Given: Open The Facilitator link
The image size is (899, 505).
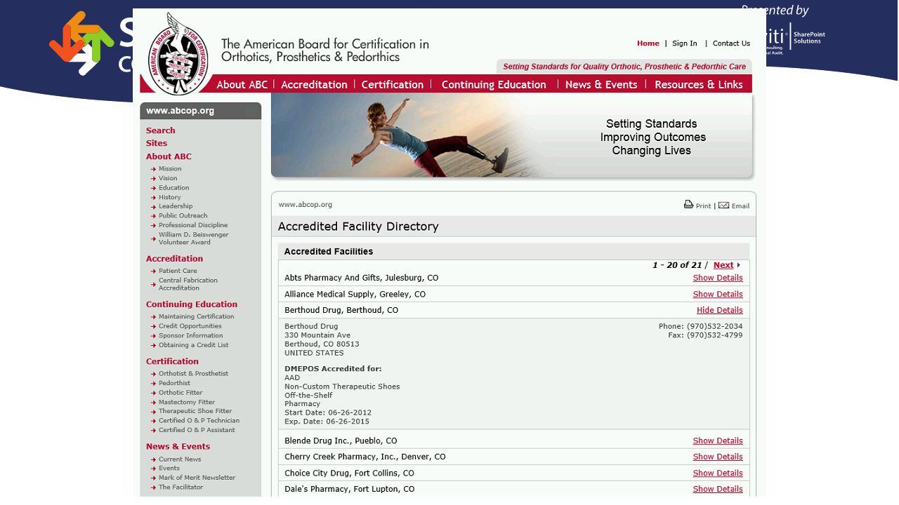Looking at the screenshot, I should tap(181, 487).
